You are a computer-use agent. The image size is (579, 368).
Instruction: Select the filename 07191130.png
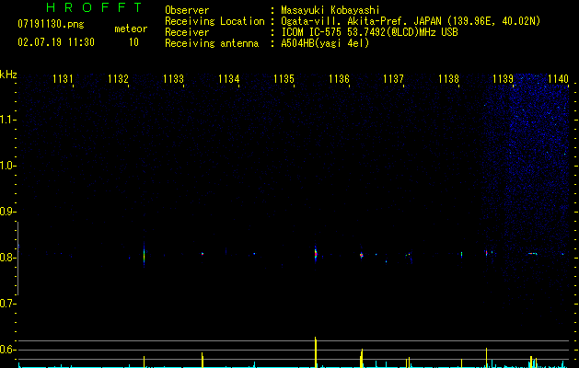click(x=51, y=25)
